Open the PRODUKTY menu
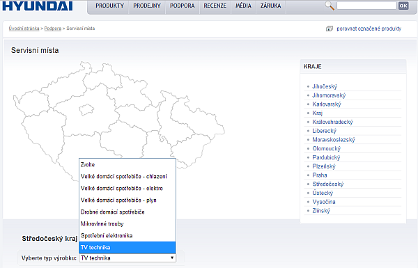This screenshot has height=268, width=418. pyautogui.click(x=110, y=6)
